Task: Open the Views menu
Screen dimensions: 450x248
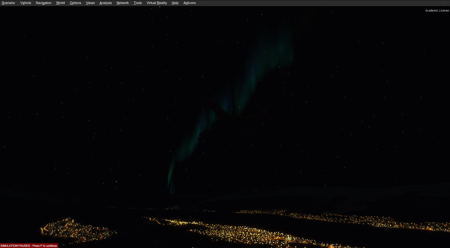Action: (90, 3)
